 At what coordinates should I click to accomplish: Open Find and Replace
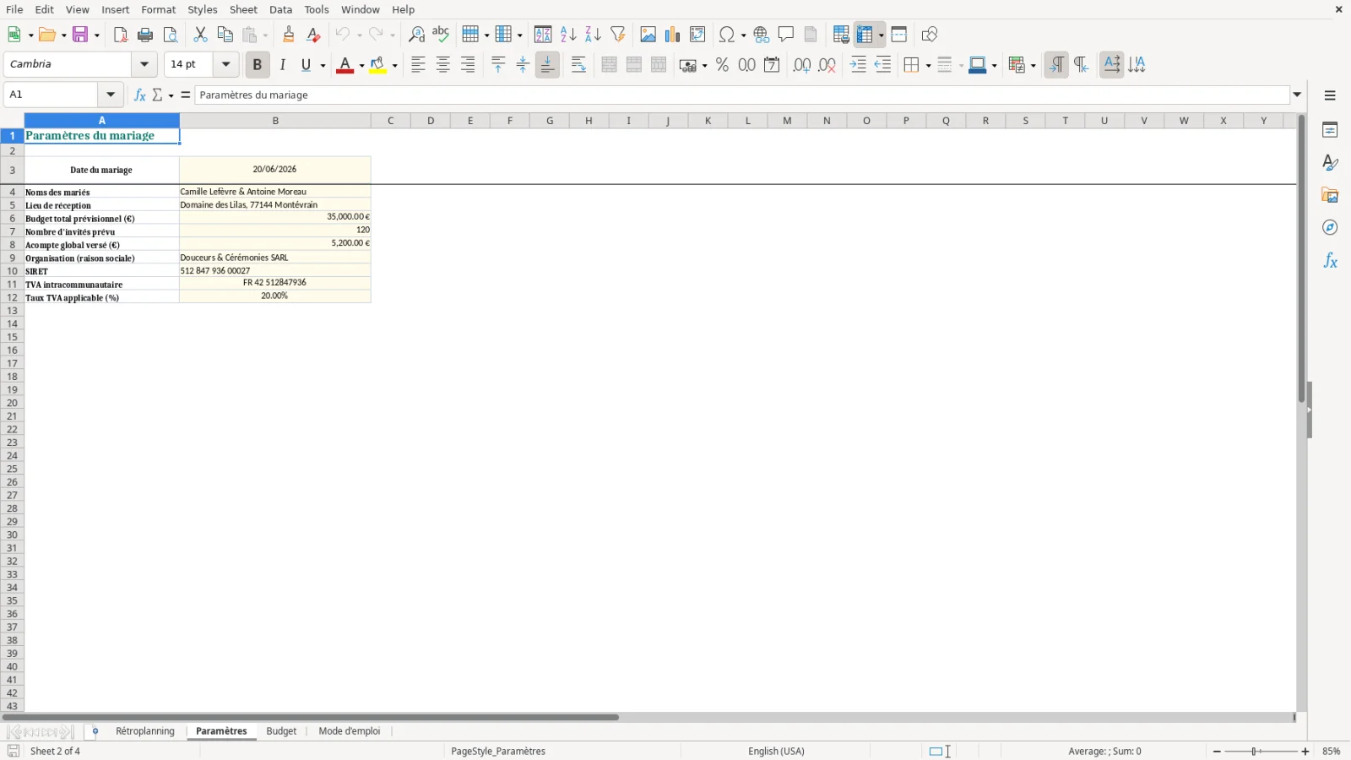tap(416, 35)
